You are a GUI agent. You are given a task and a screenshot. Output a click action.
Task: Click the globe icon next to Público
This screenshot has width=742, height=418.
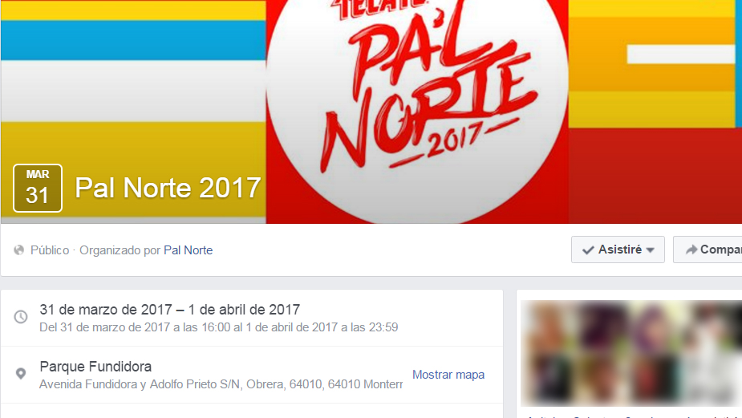point(19,250)
